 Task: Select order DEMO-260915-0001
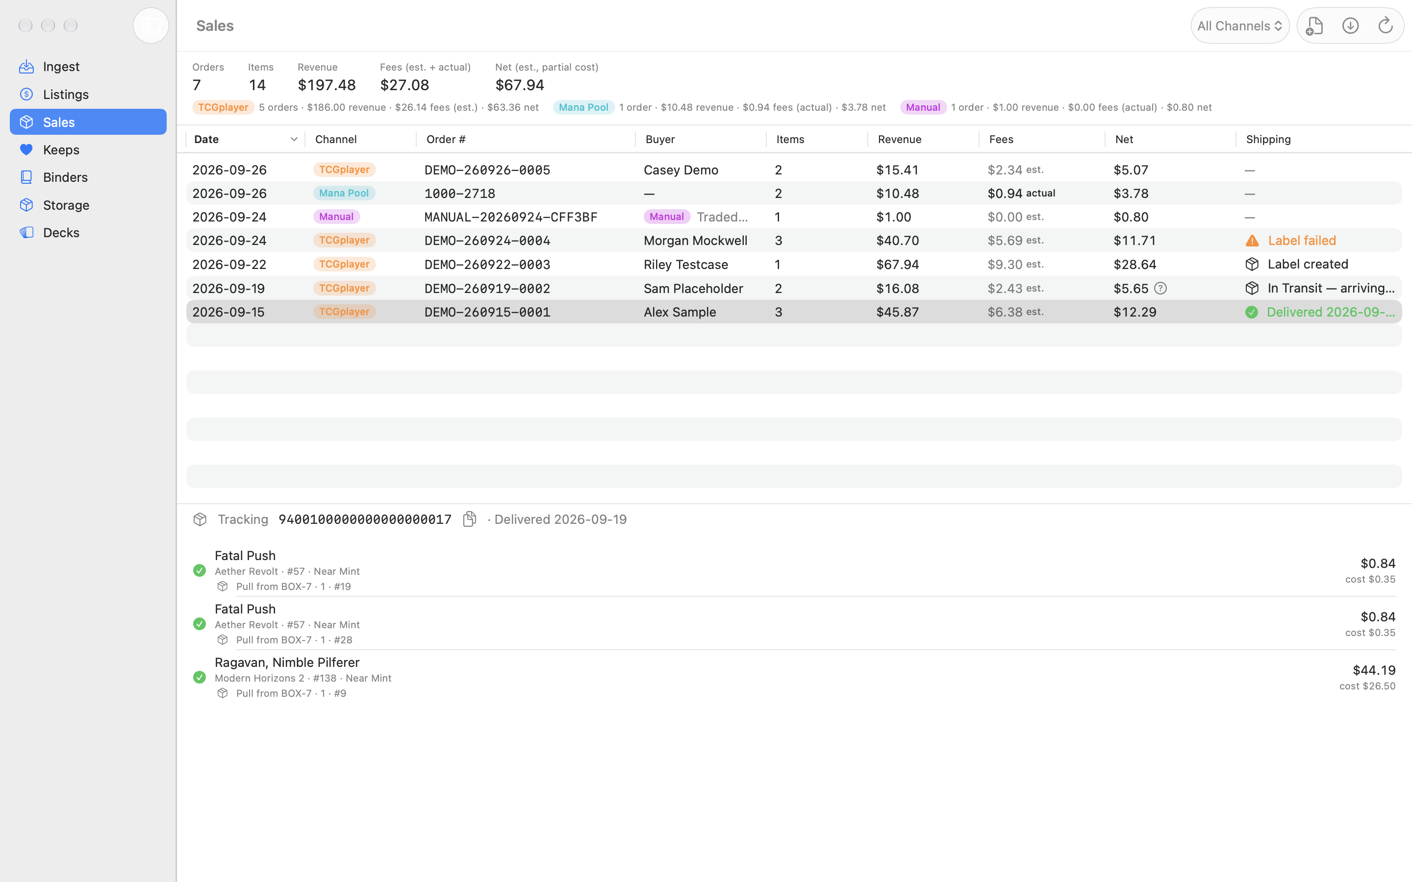pos(794,312)
